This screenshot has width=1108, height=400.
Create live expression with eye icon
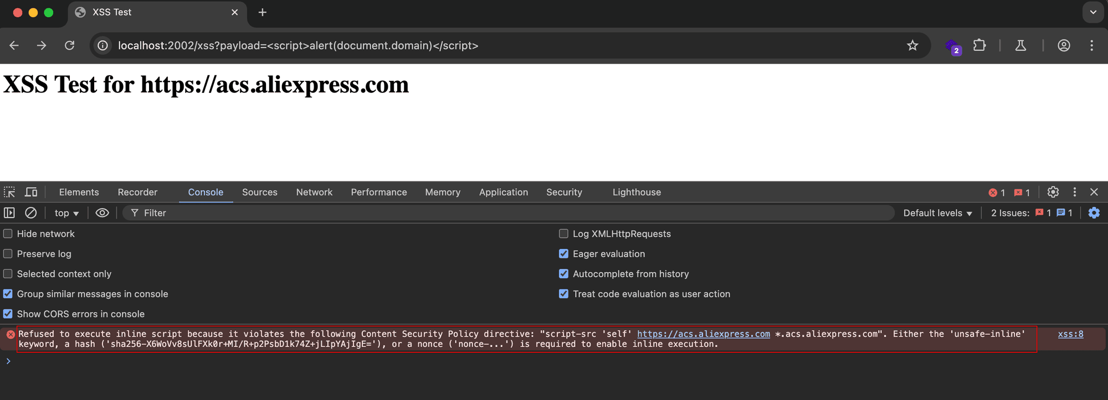click(x=102, y=213)
